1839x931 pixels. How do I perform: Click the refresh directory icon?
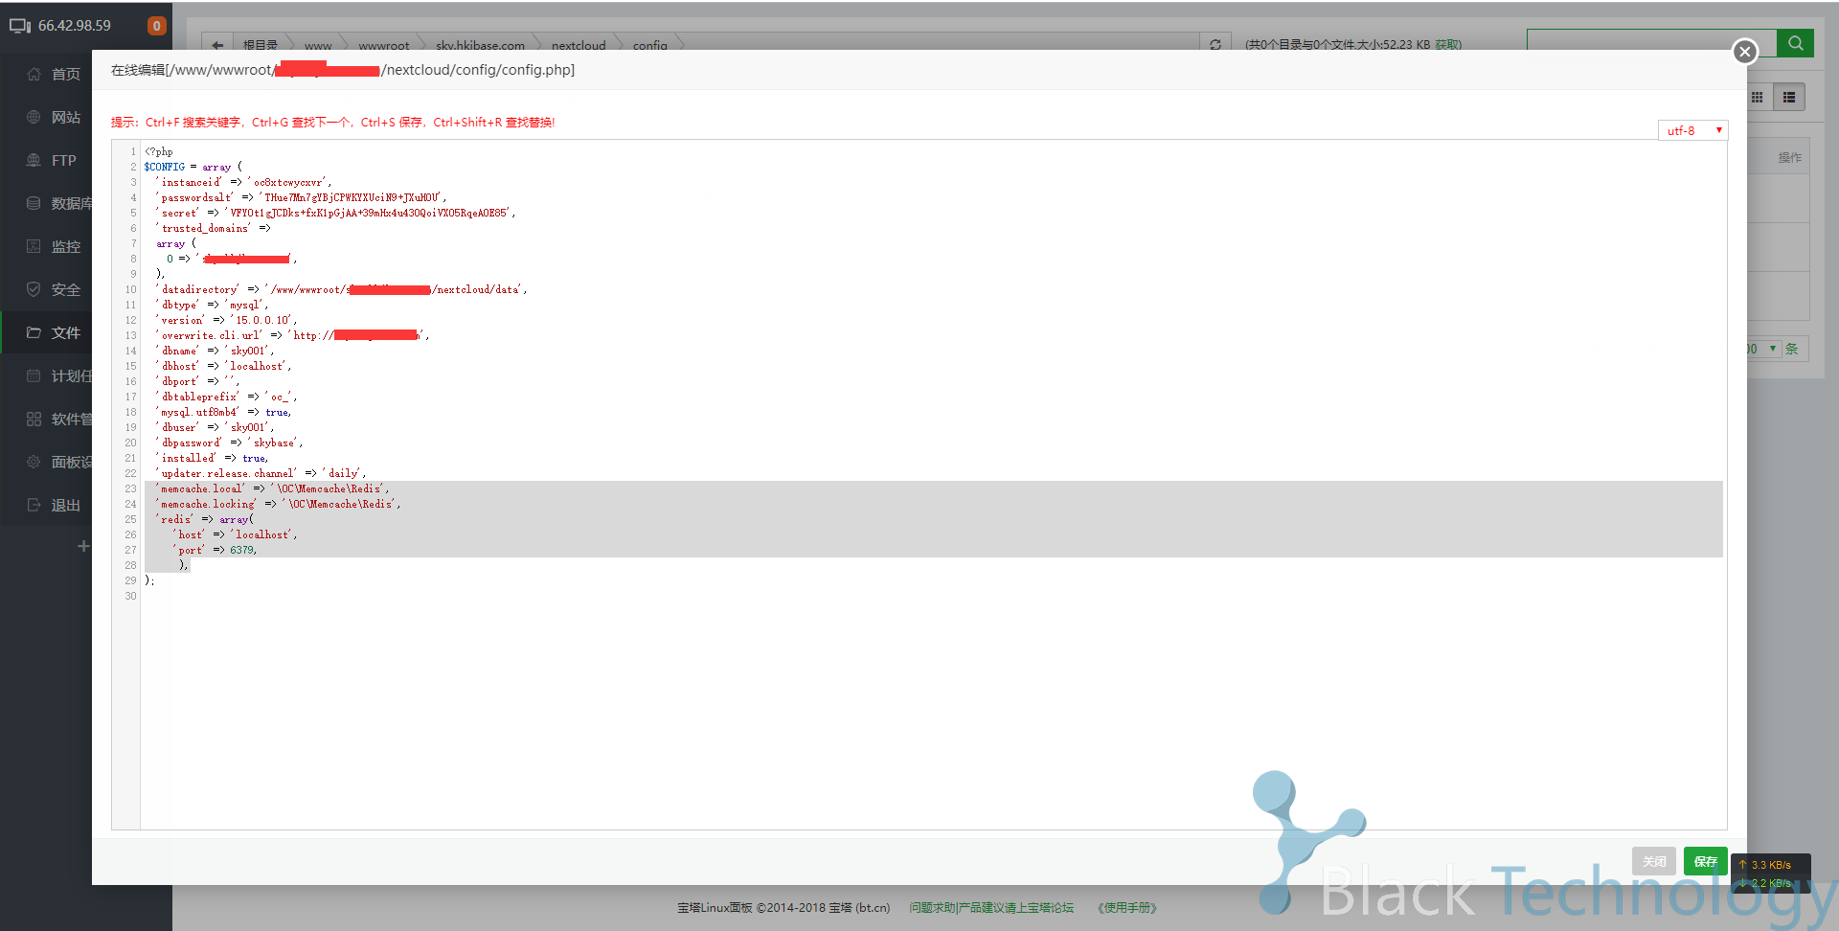coord(1215,45)
